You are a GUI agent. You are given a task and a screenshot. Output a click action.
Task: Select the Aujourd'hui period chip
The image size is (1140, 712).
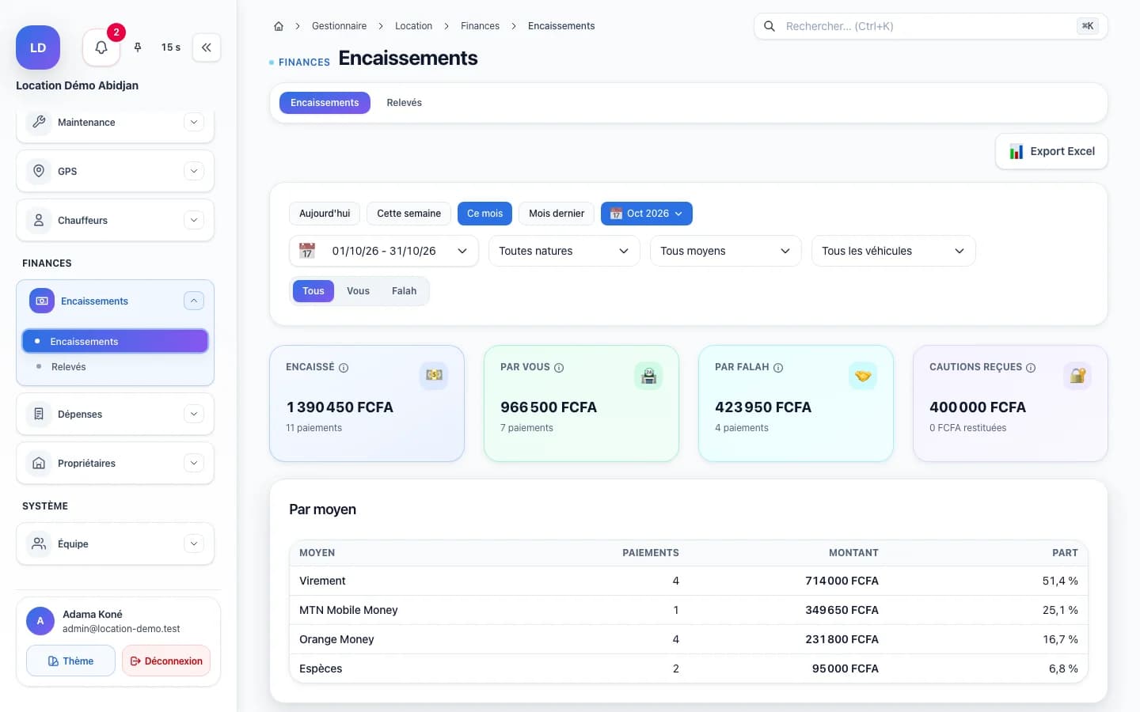tap(325, 214)
